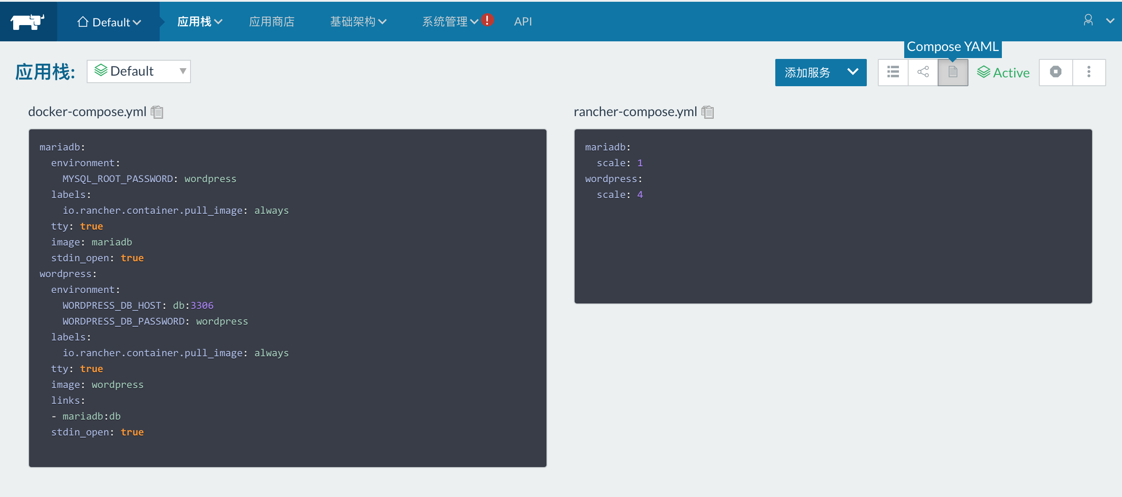
Task: Click the rancher-compose.yml heading
Action: [635, 112]
